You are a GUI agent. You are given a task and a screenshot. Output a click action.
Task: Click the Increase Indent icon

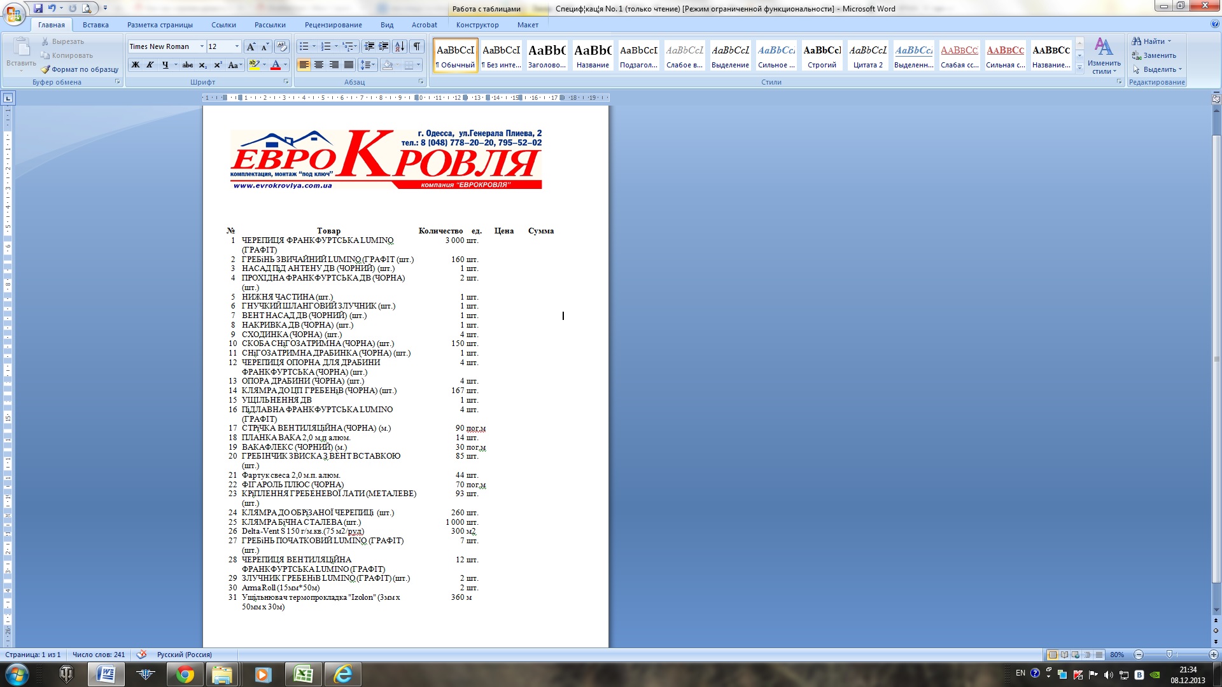(384, 46)
